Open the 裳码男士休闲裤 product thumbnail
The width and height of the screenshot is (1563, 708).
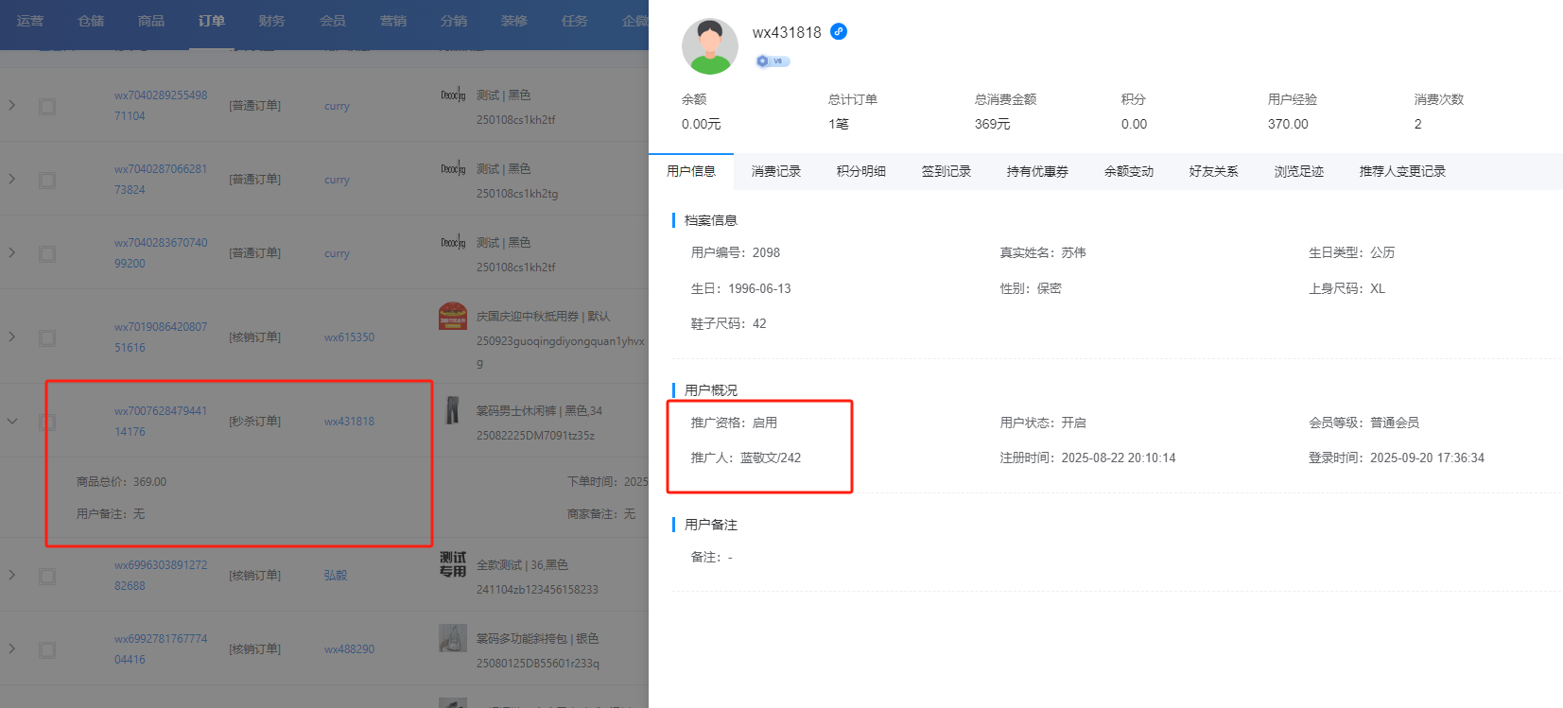453,410
